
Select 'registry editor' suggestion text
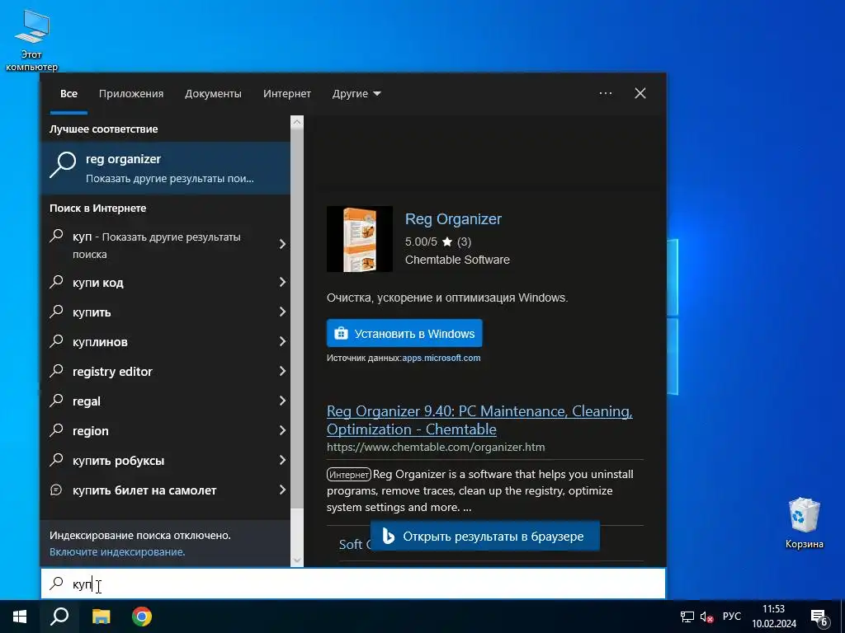tap(112, 372)
